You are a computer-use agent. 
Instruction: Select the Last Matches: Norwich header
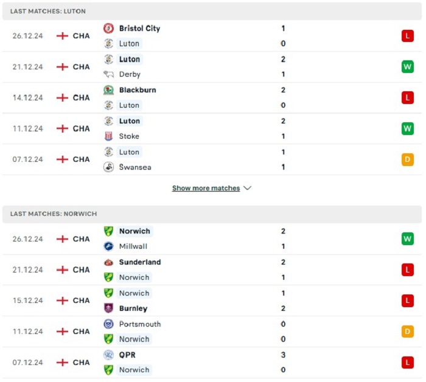pyautogui.click(x=212, y=214)
